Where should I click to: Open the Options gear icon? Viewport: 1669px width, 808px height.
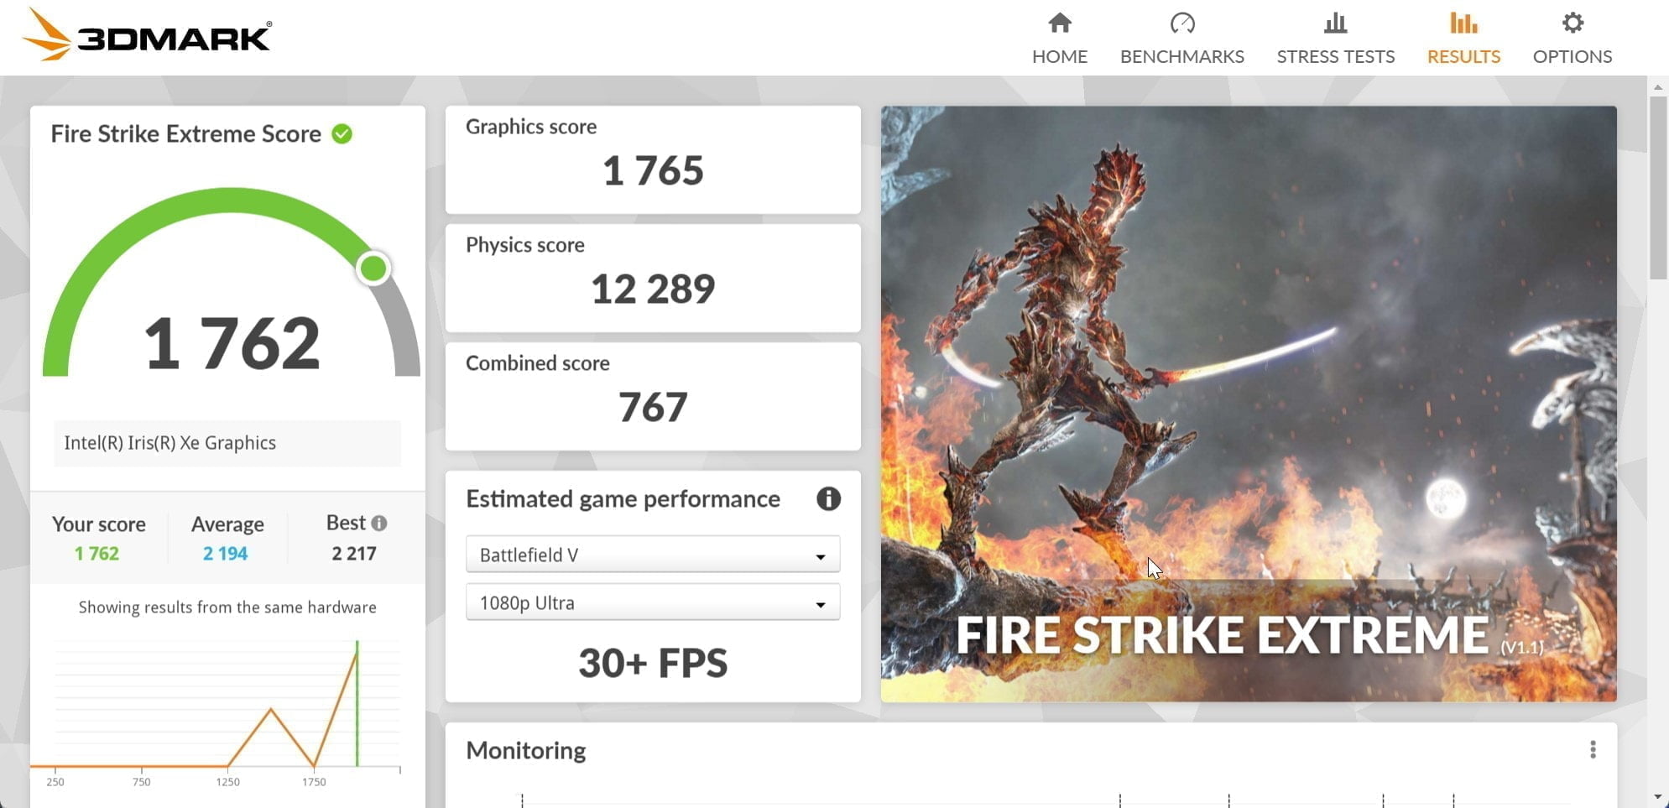point(1572,23)
